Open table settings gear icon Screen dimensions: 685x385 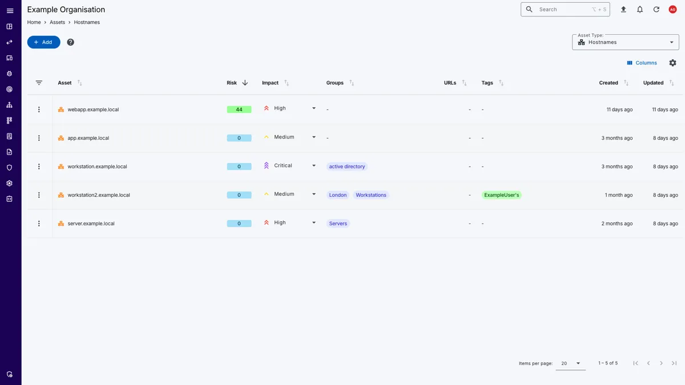tap(672, 63)
